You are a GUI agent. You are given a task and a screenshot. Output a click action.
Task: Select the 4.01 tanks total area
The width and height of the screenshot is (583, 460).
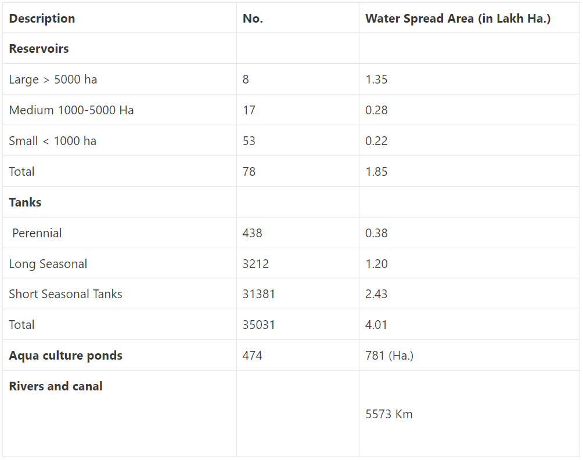click(x=376, y=325)
